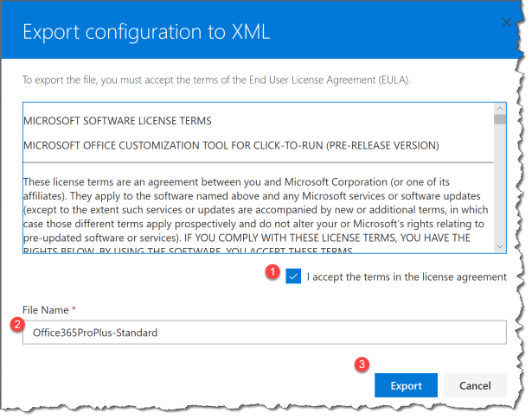Screen dimensions: 532x419
Task: Uncheck the accept license terms checkbox
Action: click(293, 276)
